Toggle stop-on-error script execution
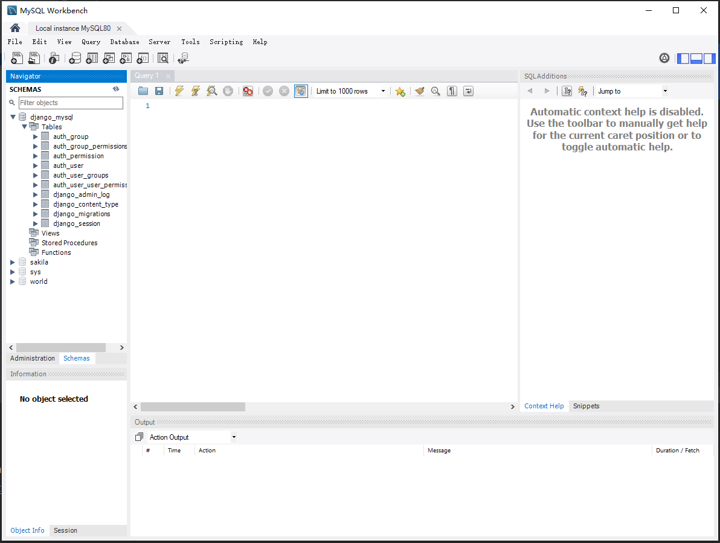Image resolution: width=720 pixels, height=543 pixels. pyautogui.click(x=248, y=91)
